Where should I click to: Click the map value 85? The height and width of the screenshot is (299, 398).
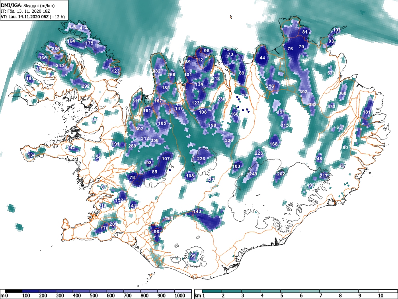(154, 171)
